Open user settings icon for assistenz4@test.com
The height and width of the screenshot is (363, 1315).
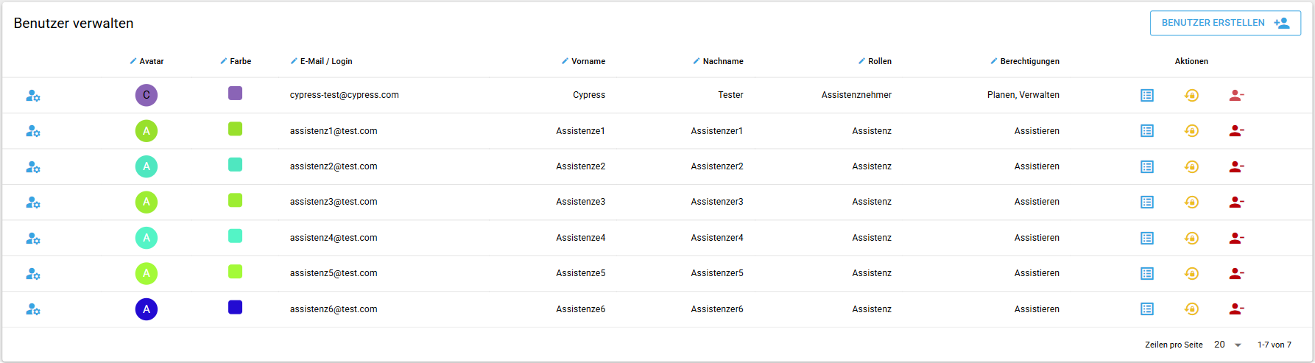(33, 239)
